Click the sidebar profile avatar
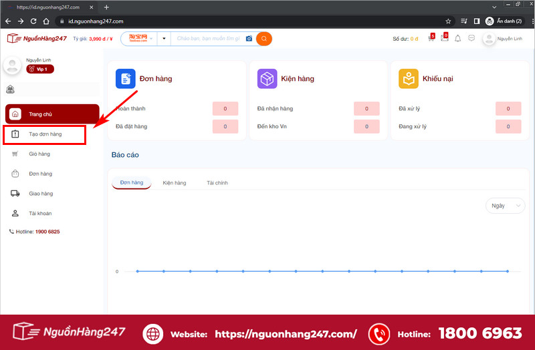Viewport: 535px width, 350px height. pos(12,65)
